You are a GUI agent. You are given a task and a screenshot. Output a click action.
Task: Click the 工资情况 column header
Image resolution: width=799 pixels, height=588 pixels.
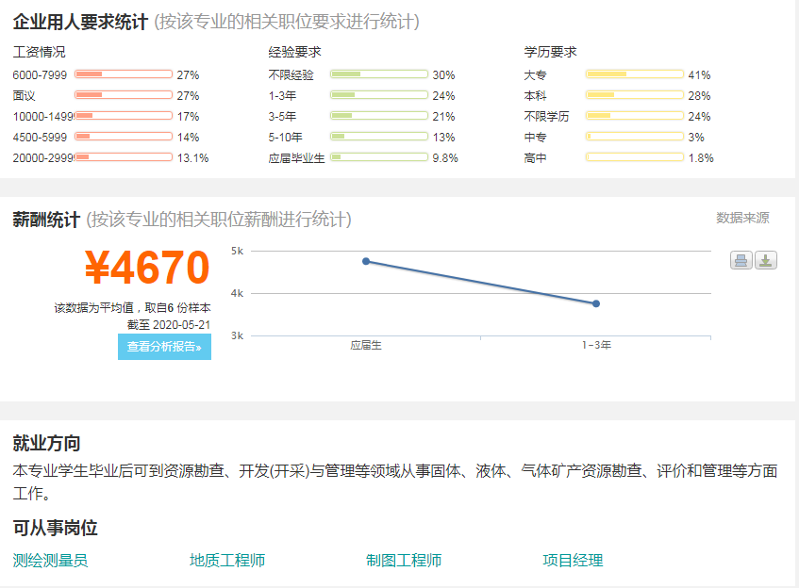[40, 52]
